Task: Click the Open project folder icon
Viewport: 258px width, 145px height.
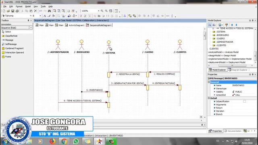Action: (x=8, y=11)
